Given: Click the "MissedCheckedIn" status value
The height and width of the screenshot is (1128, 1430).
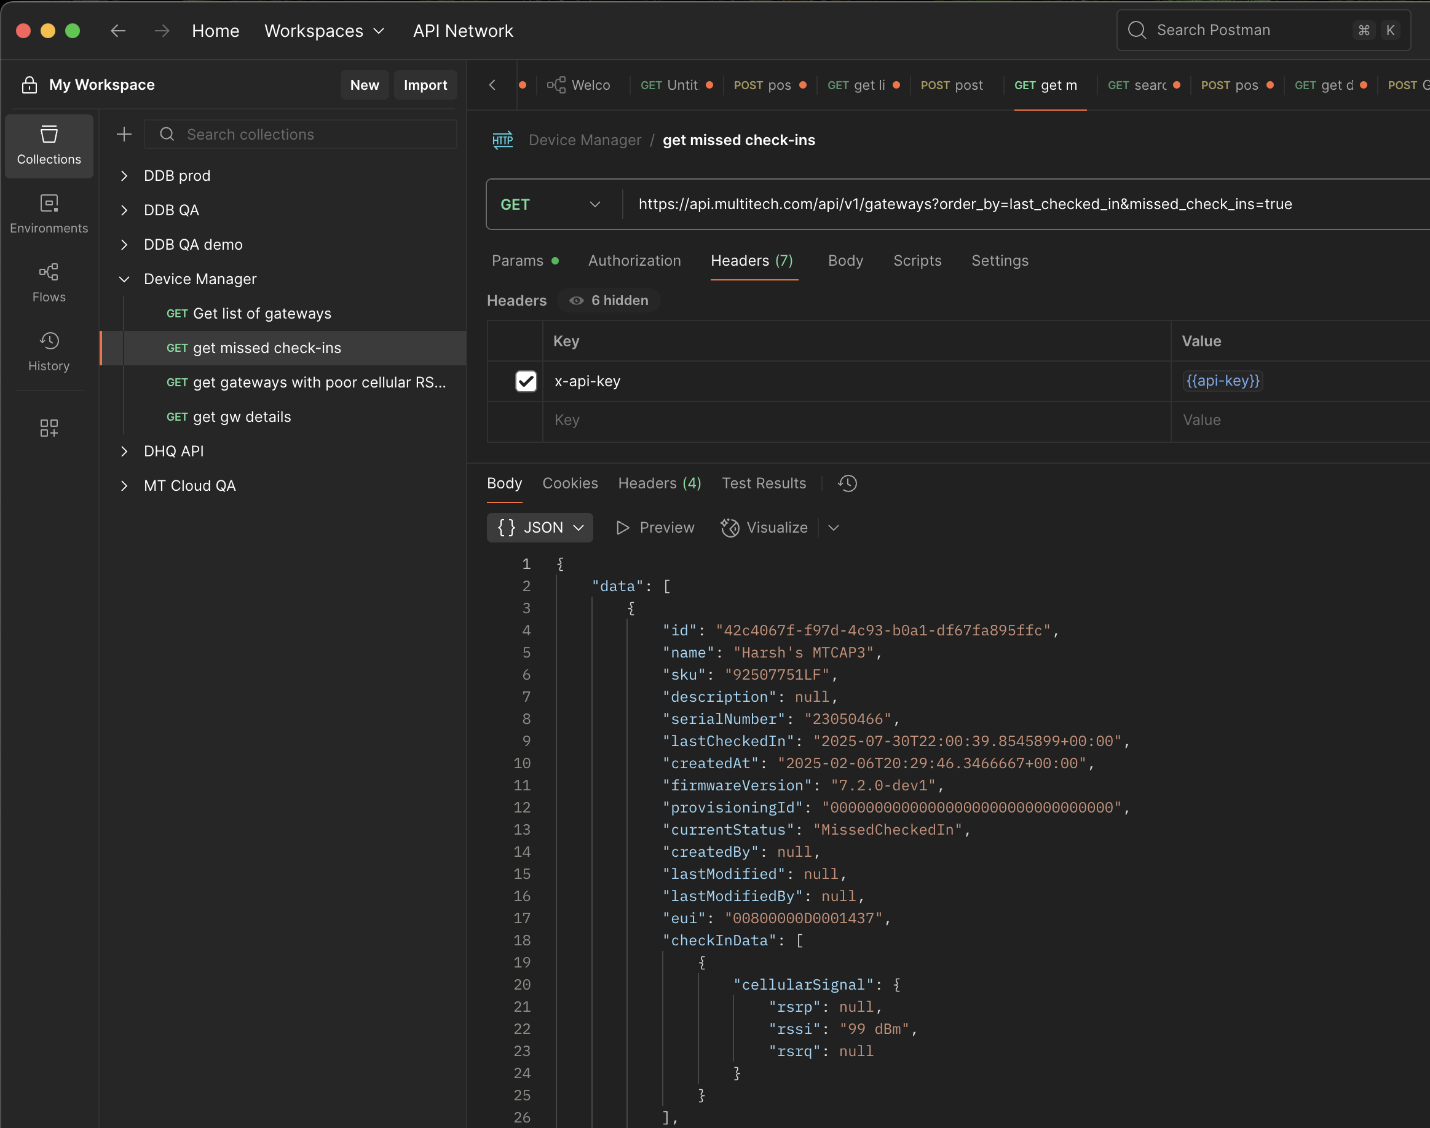Looking at the screenshot, I should [888, 830].
